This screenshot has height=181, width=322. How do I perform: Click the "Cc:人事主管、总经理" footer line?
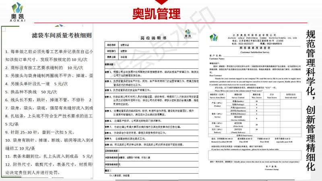coord(120,176)
